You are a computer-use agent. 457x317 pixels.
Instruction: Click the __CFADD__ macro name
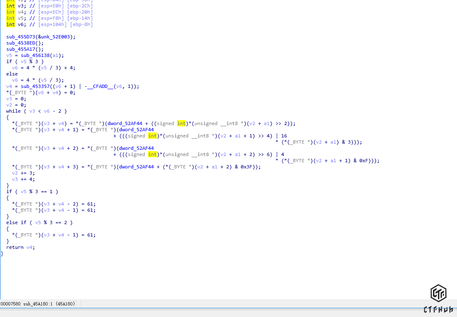(x=100, y=86)
